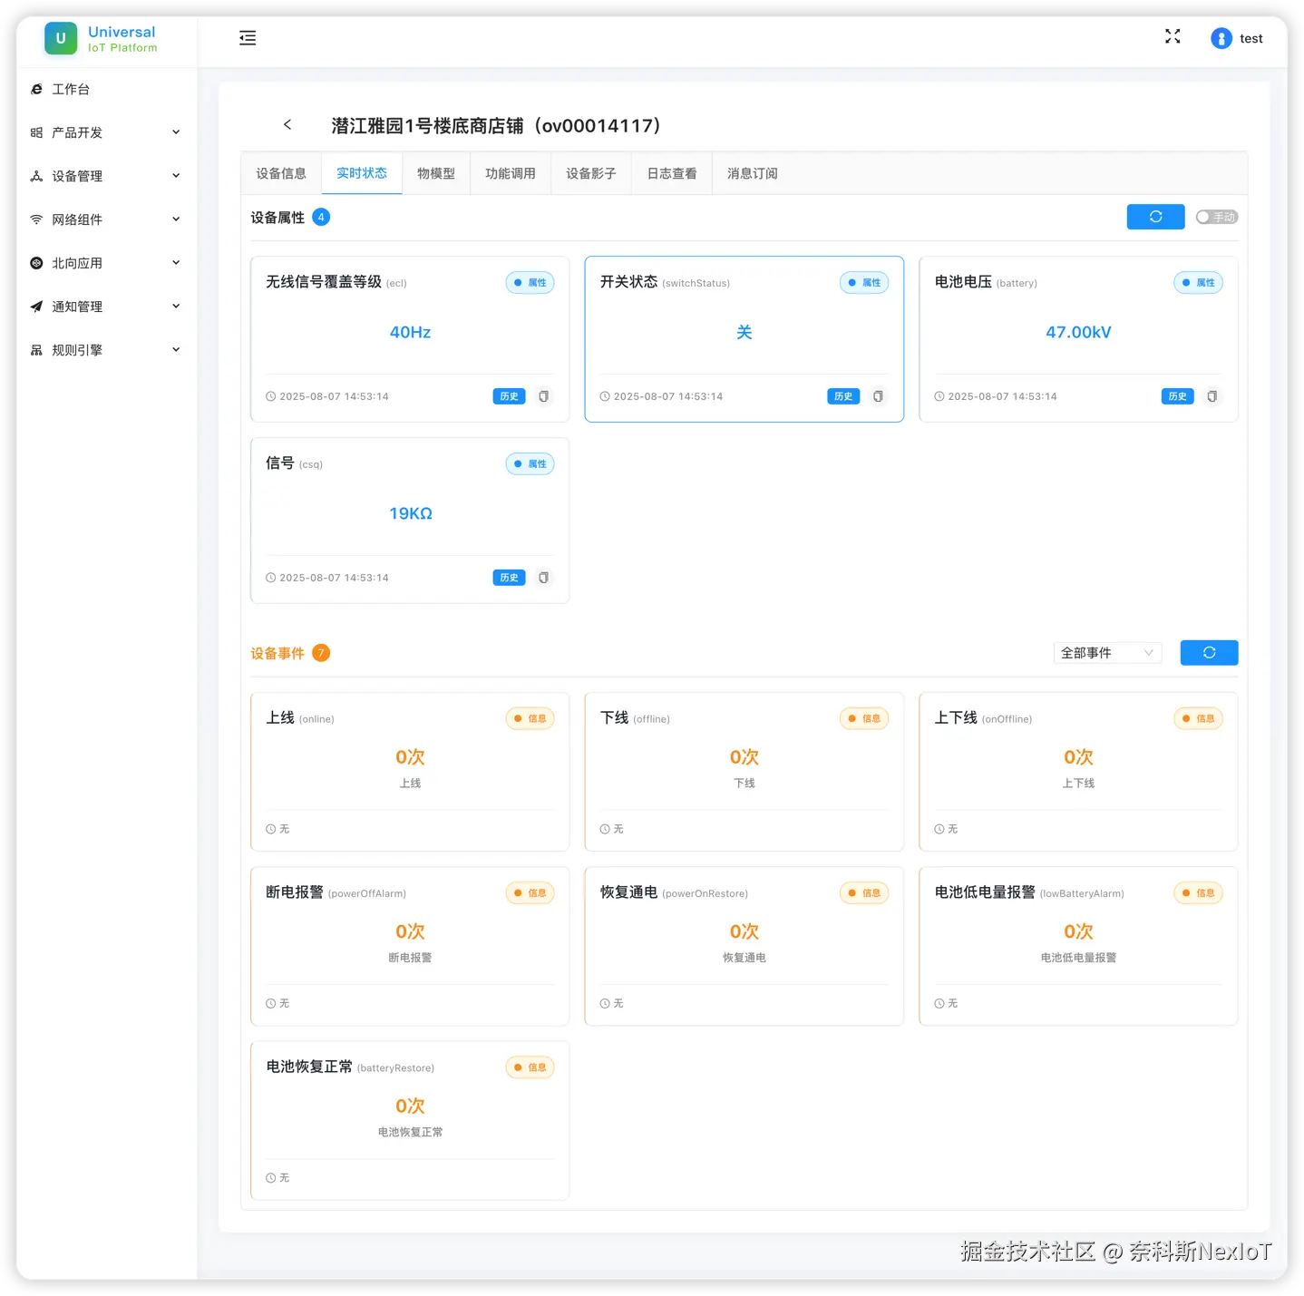Switch to the 日志查看 tab

point(671,173)
